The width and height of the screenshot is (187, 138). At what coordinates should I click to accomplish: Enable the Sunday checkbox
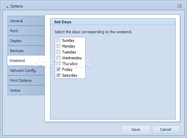tap(59, 40)
